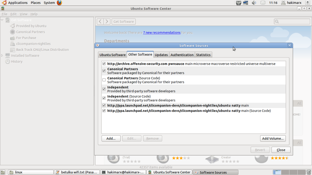This screenshot has height=175, width=312.
Task: Select the Other Software tab
Action: 140,54
